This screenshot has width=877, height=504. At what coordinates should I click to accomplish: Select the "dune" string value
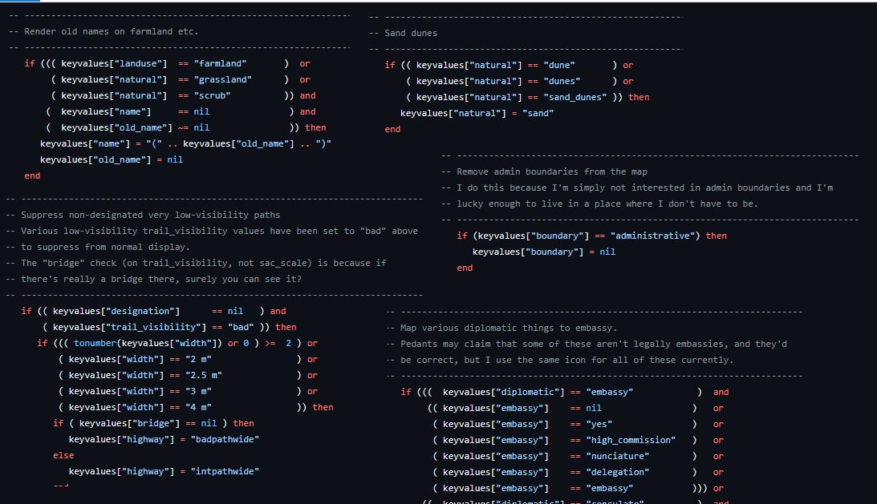[x=559, y=66]
